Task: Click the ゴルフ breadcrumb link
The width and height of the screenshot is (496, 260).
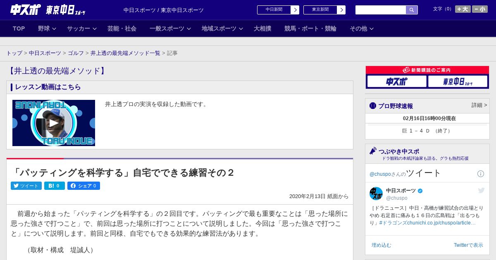Action: pos(76,53)
